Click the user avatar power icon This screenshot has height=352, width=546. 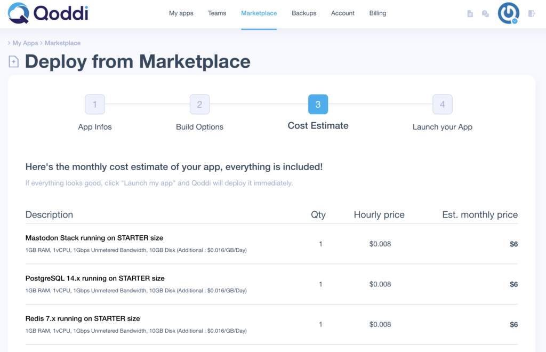pyautogui.click(x=508, y=13)
